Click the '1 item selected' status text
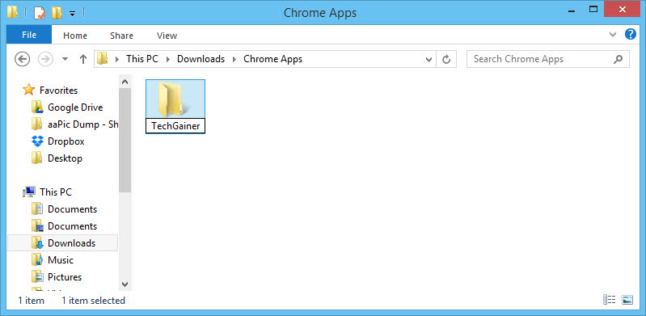Image resolution: width=646 pixels, height=316 pixels. (x=93, y=301)
